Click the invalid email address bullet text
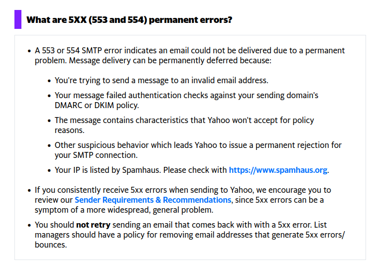The height and width of the screenshot is (265, 376). pyautogui.click(x=161, y=80)
